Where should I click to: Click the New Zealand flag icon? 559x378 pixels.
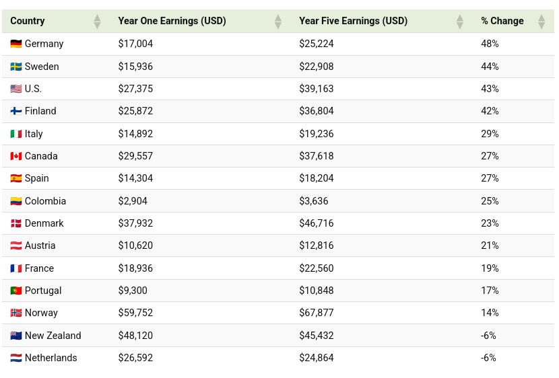coord(16,336)
